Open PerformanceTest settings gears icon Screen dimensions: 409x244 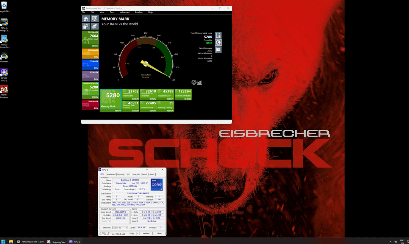94,26
